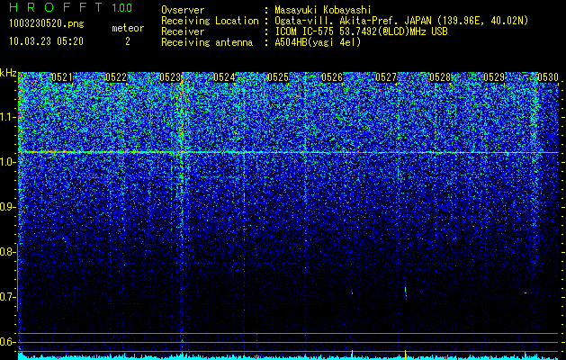Select the 0523 time marker label

[x=170, y=77]
